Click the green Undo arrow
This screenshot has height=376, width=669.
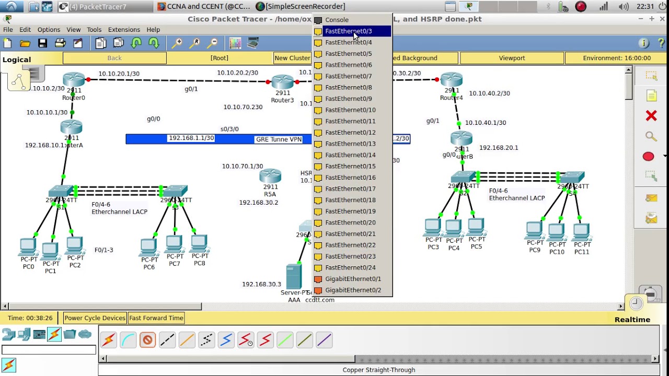(x=136, y=43)
